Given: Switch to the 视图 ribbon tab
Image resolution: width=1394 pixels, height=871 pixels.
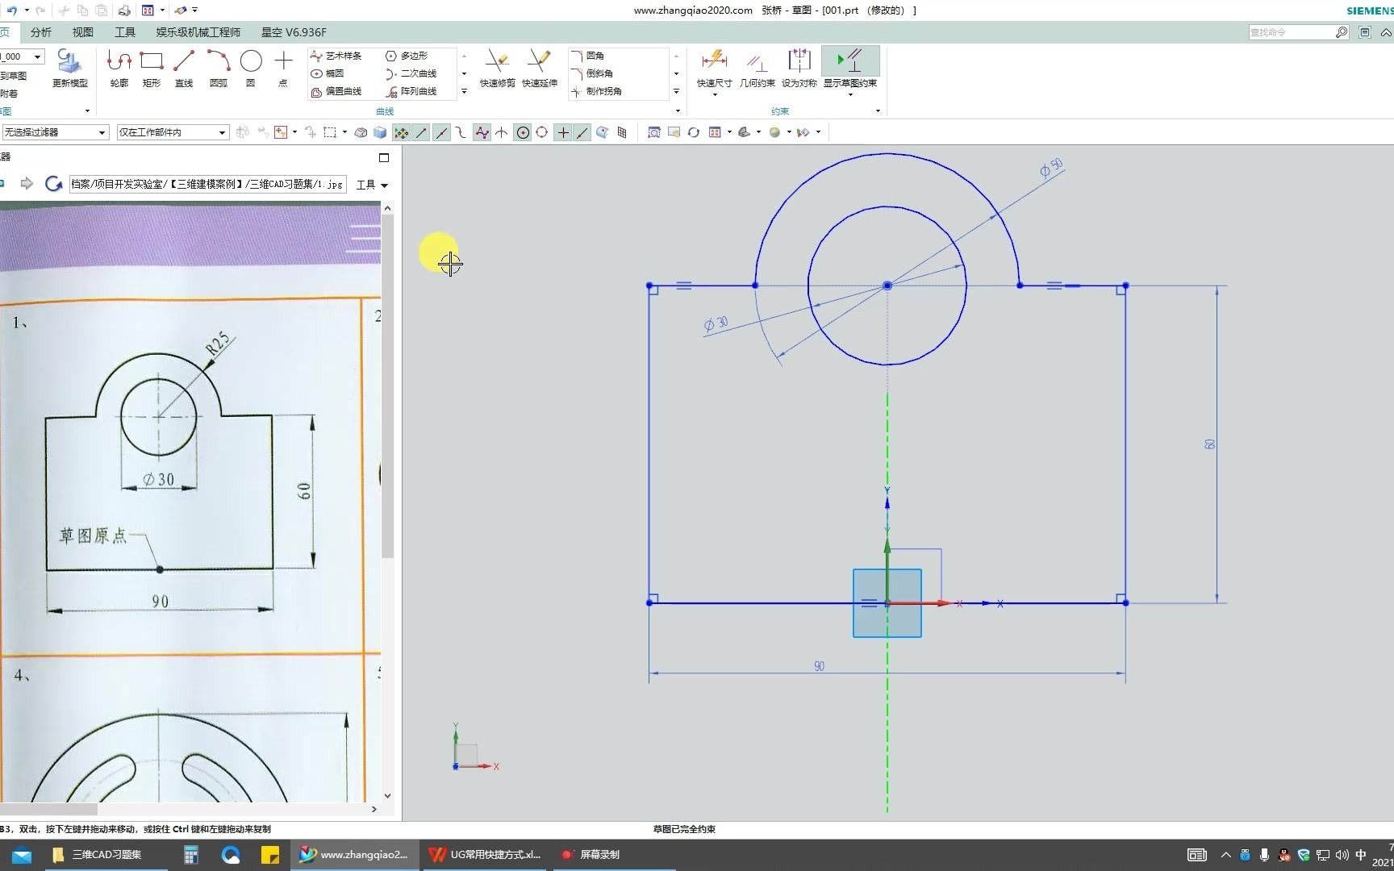Looking at the screenshot, I should 82,32.
